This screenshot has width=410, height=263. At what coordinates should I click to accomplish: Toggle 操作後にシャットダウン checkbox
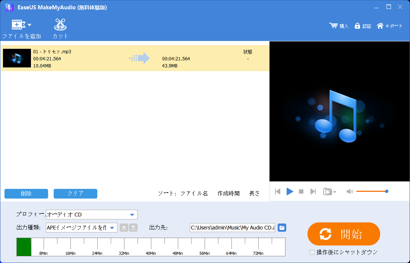tap(312, 252)
